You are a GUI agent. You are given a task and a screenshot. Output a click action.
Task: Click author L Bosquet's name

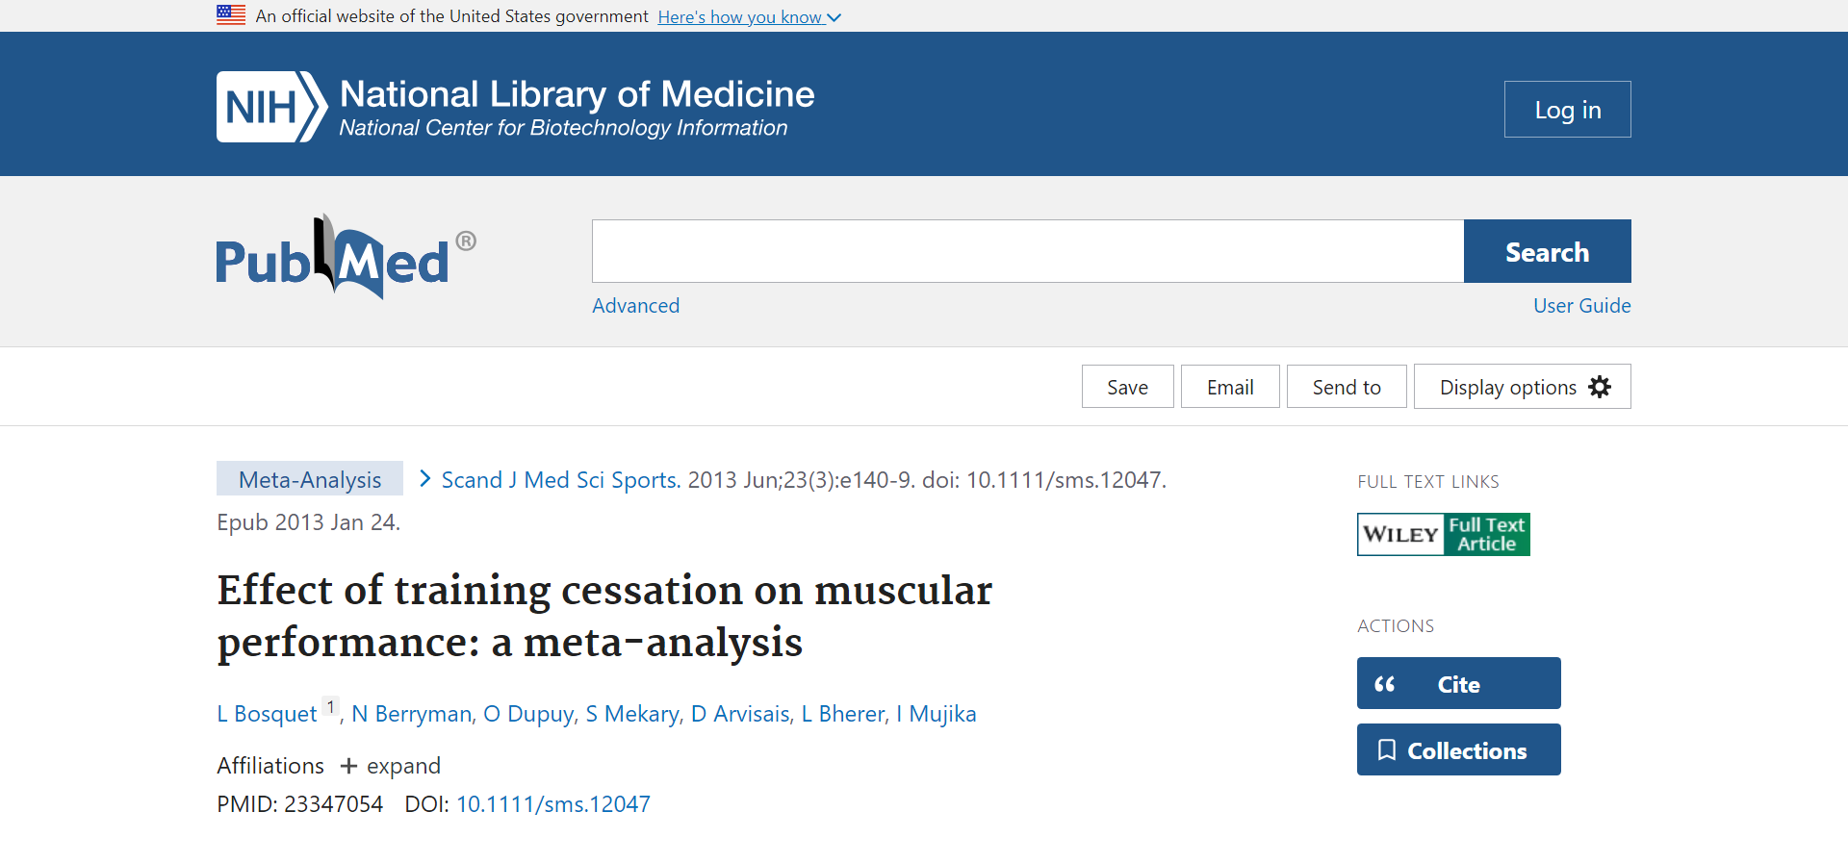[x=267, y=714]
